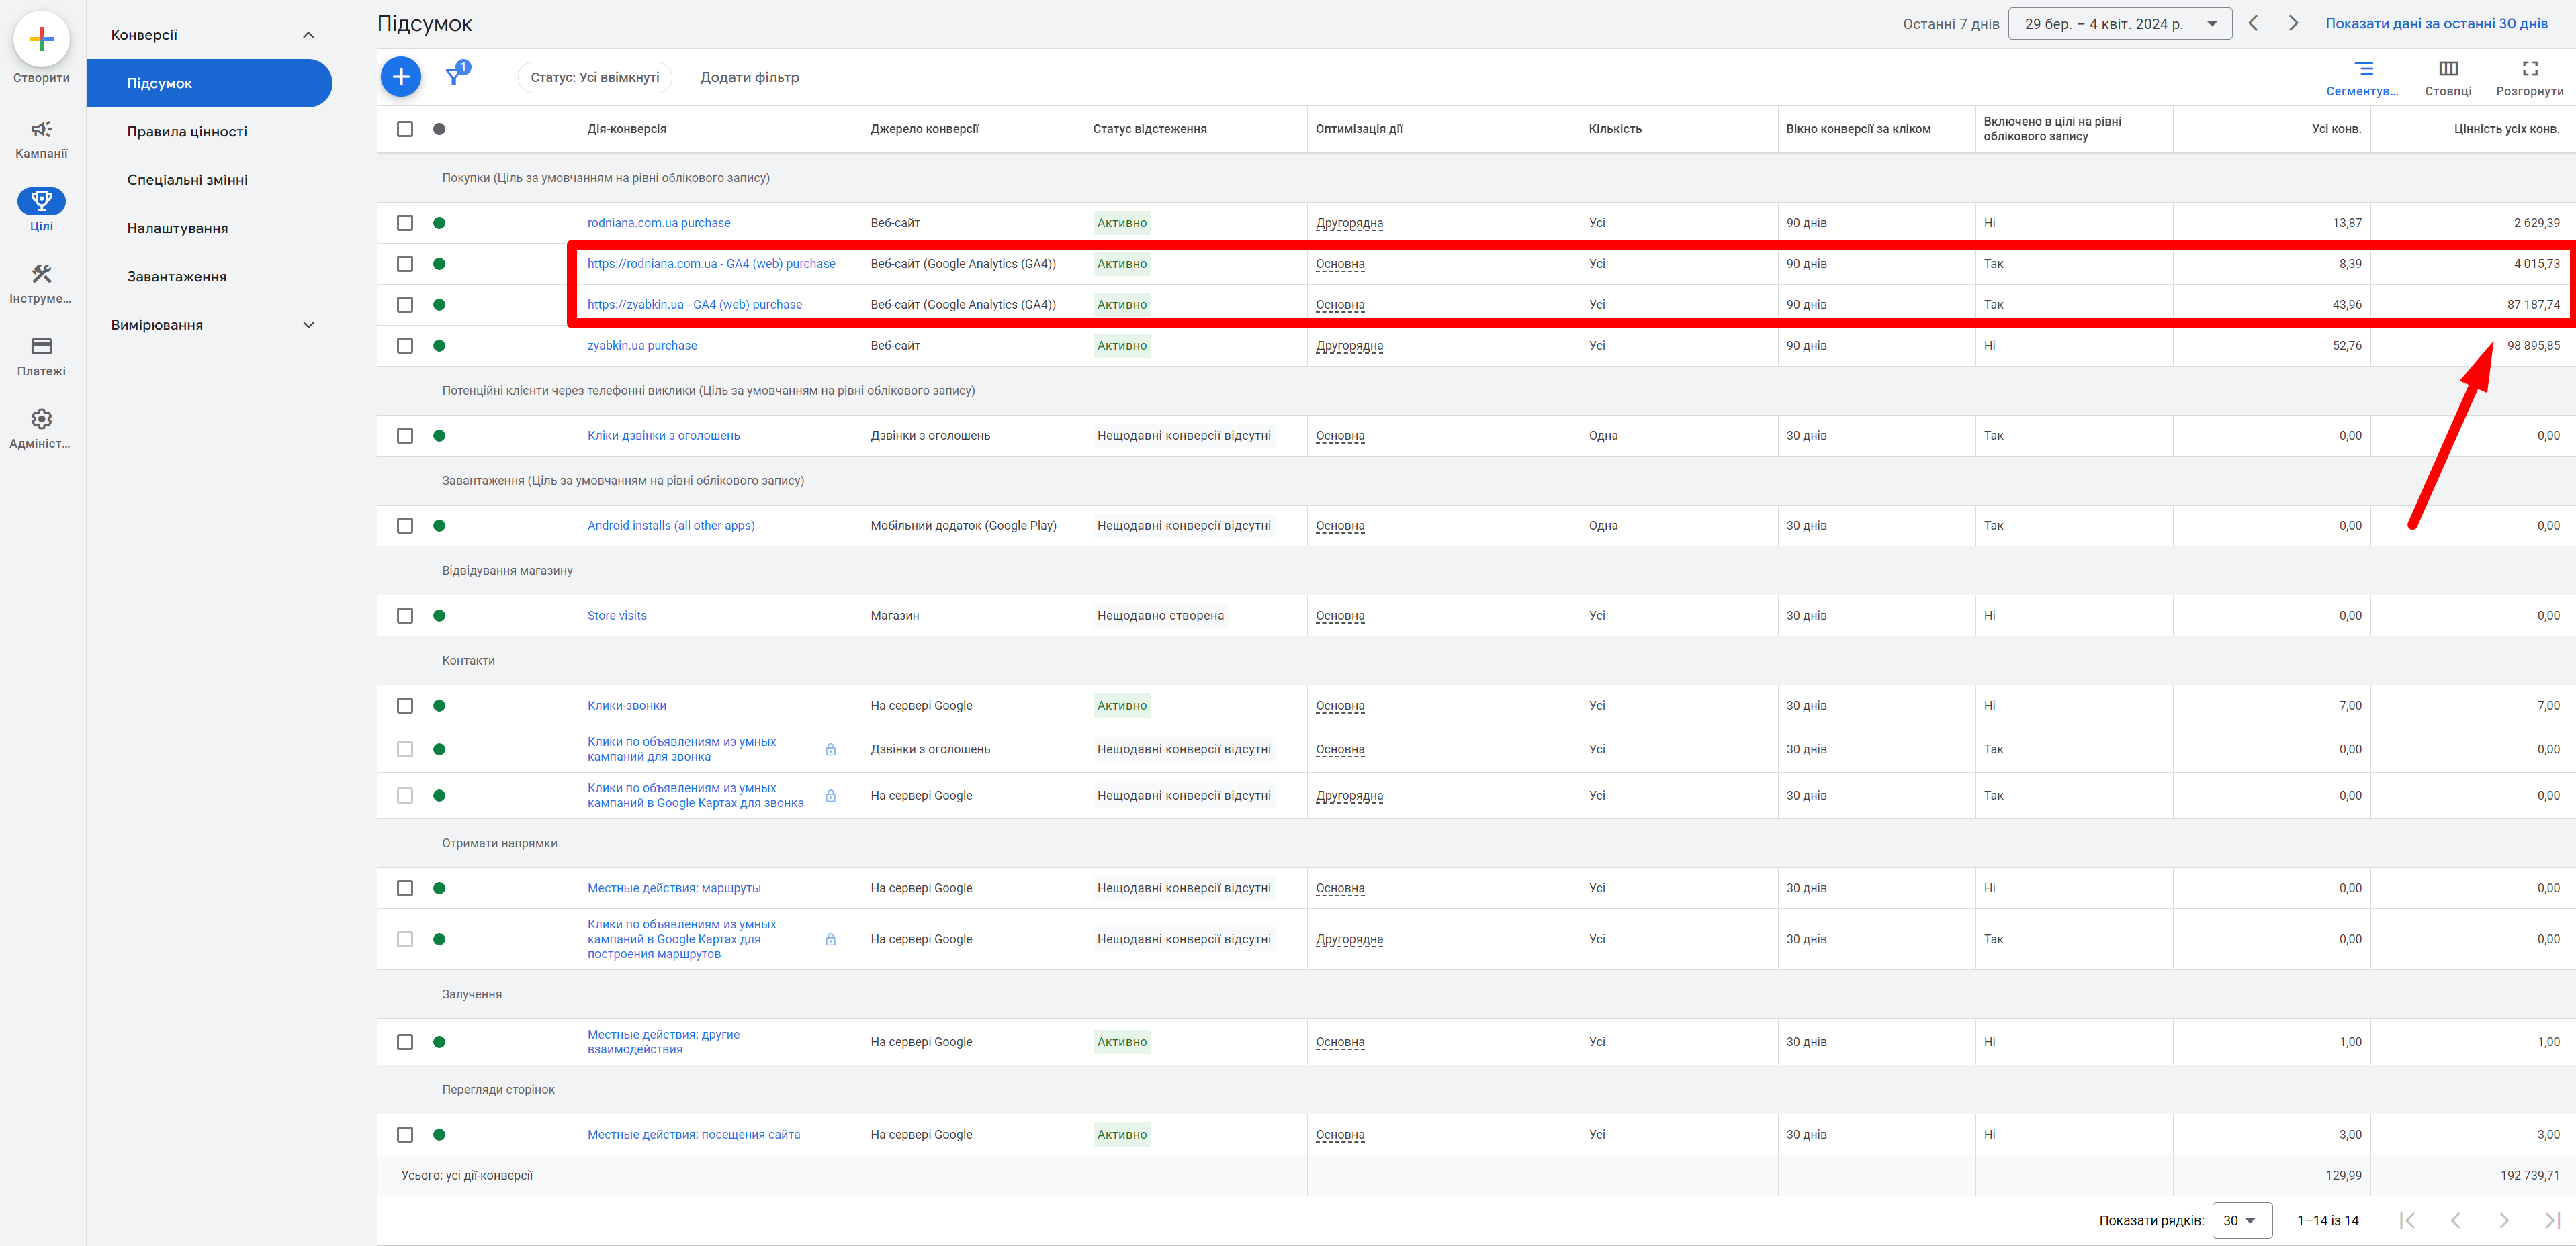Go to first page of table
Viewport: 2576px width, 1246px height.
point(2407,1220)
